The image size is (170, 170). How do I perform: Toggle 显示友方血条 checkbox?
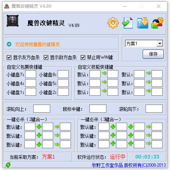pyautogui.click(x=9, y=57)
